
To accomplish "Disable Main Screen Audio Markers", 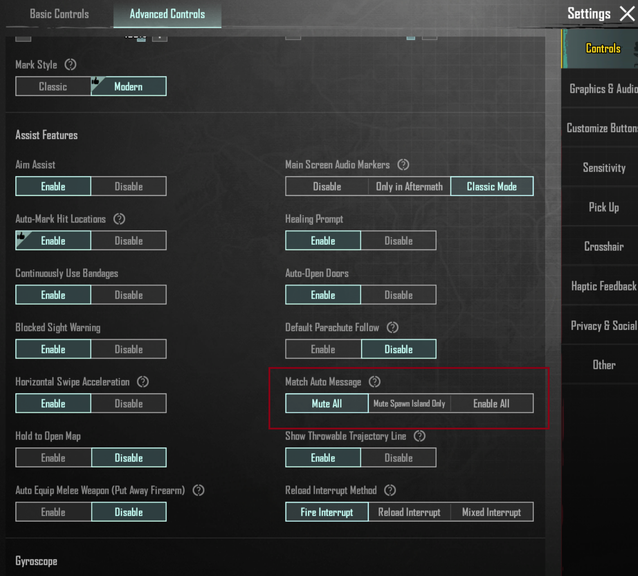I will click(x=327, y=186).
